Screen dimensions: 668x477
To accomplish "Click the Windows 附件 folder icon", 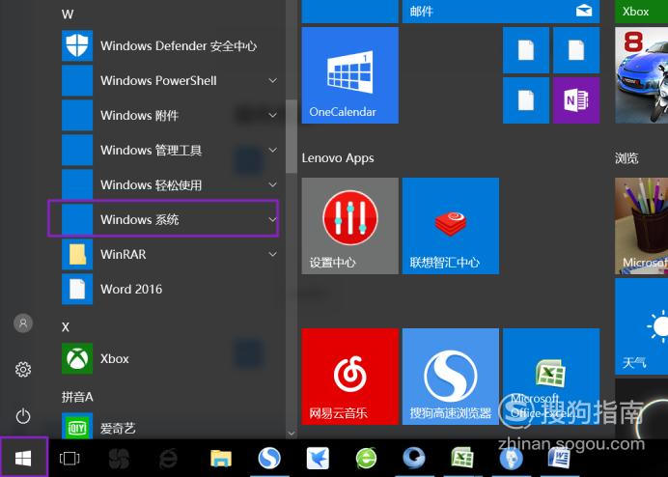I will tap(77, 115).
